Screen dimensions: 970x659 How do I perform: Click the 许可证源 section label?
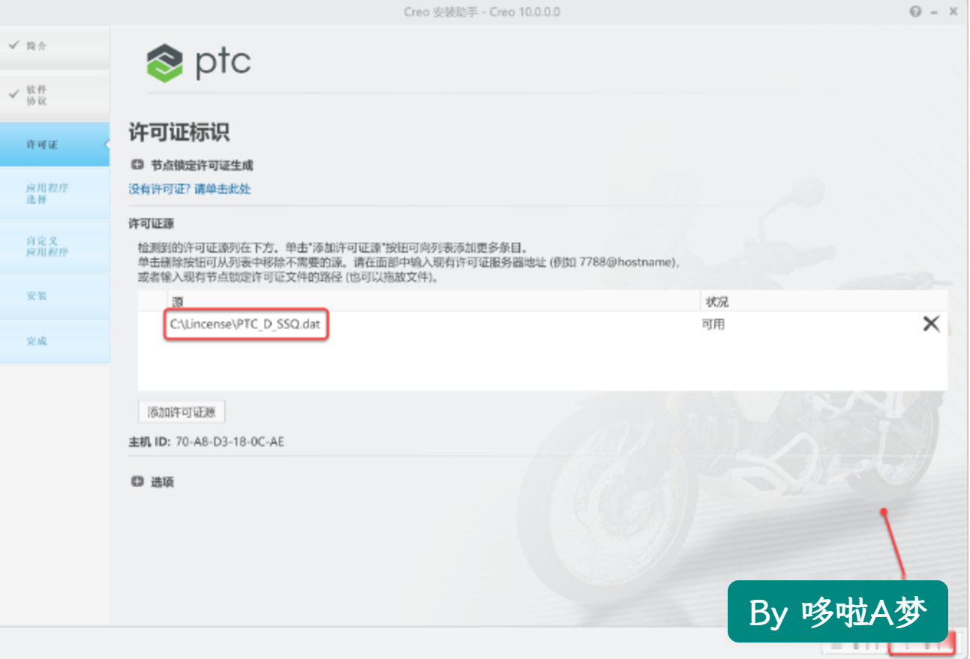coord(152,223)
